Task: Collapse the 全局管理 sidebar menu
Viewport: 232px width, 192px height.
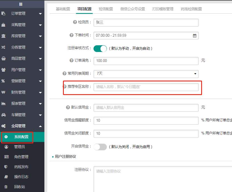Action: tap(22, 126)
